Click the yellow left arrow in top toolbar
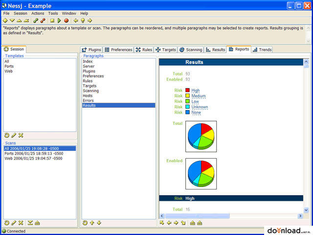 pyautogui.click(x=76, y=21)
